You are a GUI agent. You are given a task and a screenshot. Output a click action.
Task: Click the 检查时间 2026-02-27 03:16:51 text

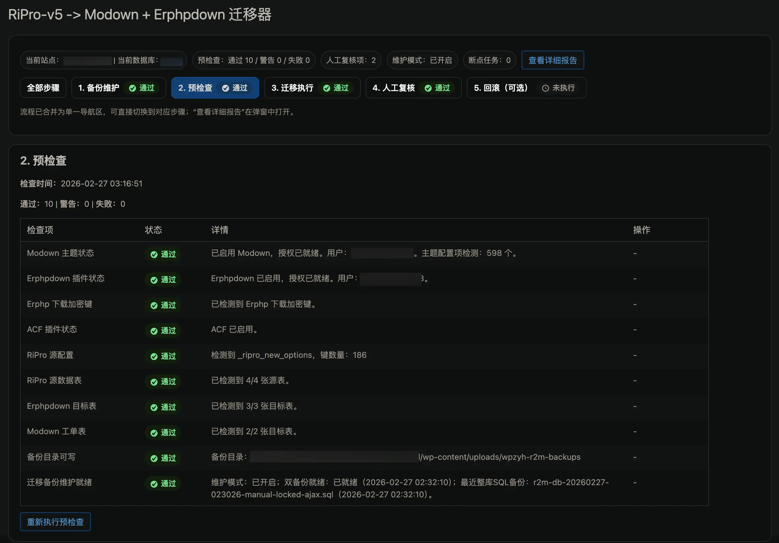pos(81,183)
